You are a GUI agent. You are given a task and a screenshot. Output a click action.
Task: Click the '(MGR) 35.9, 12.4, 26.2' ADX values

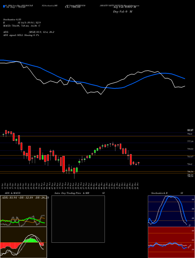(x=41, y=32)
